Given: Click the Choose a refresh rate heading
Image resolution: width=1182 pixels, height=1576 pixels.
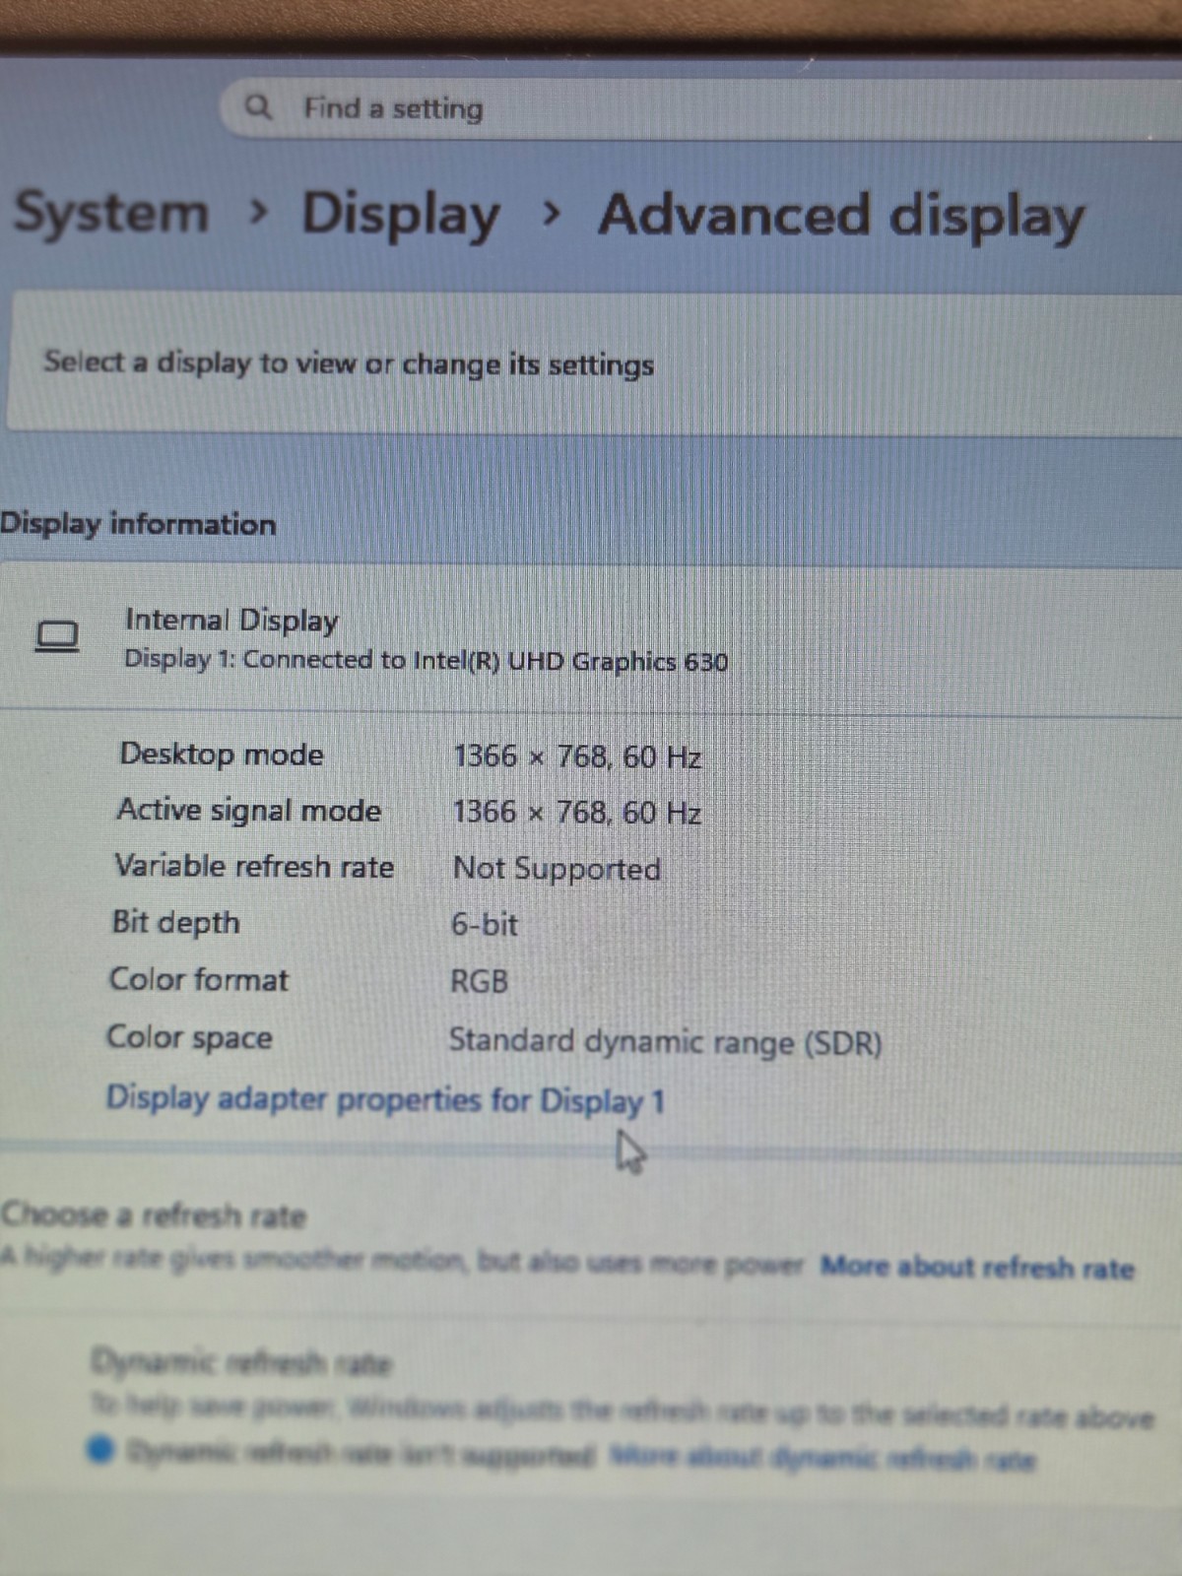Looking at the screenshot, I should pyautogui.click(x=154, y=1215).
